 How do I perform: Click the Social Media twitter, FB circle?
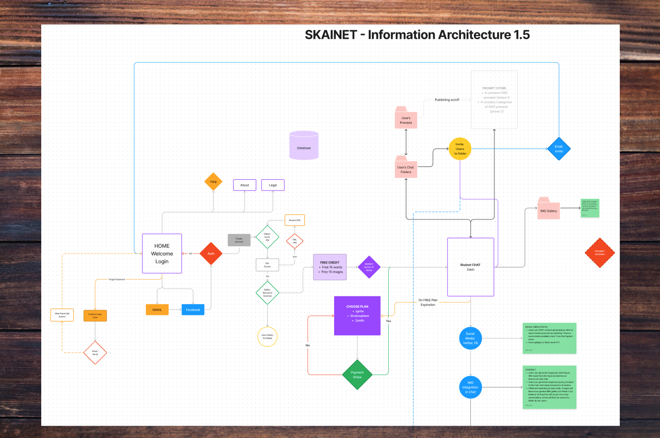[470, 338]
